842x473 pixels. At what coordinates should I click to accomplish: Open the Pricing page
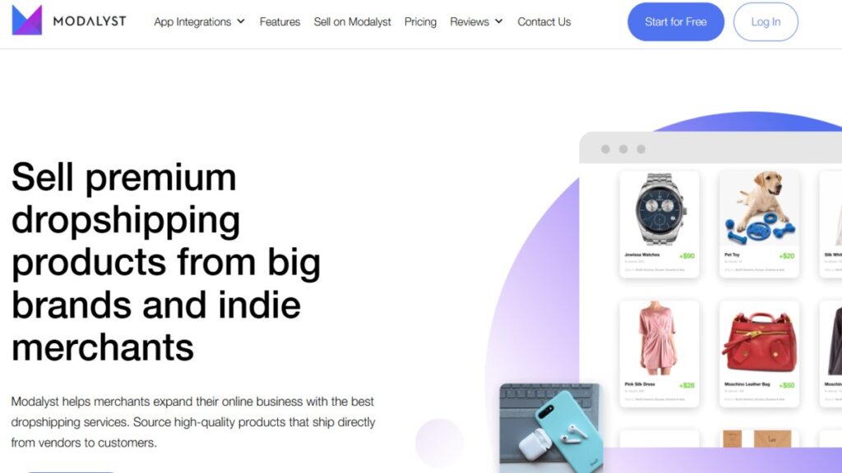point(420,22)
